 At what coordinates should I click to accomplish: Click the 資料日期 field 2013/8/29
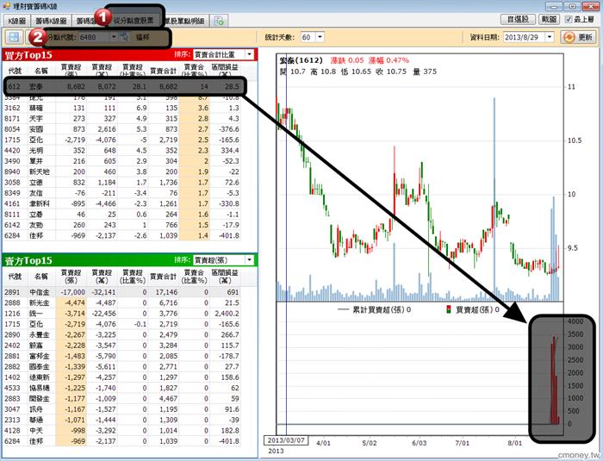pos(524,37)
